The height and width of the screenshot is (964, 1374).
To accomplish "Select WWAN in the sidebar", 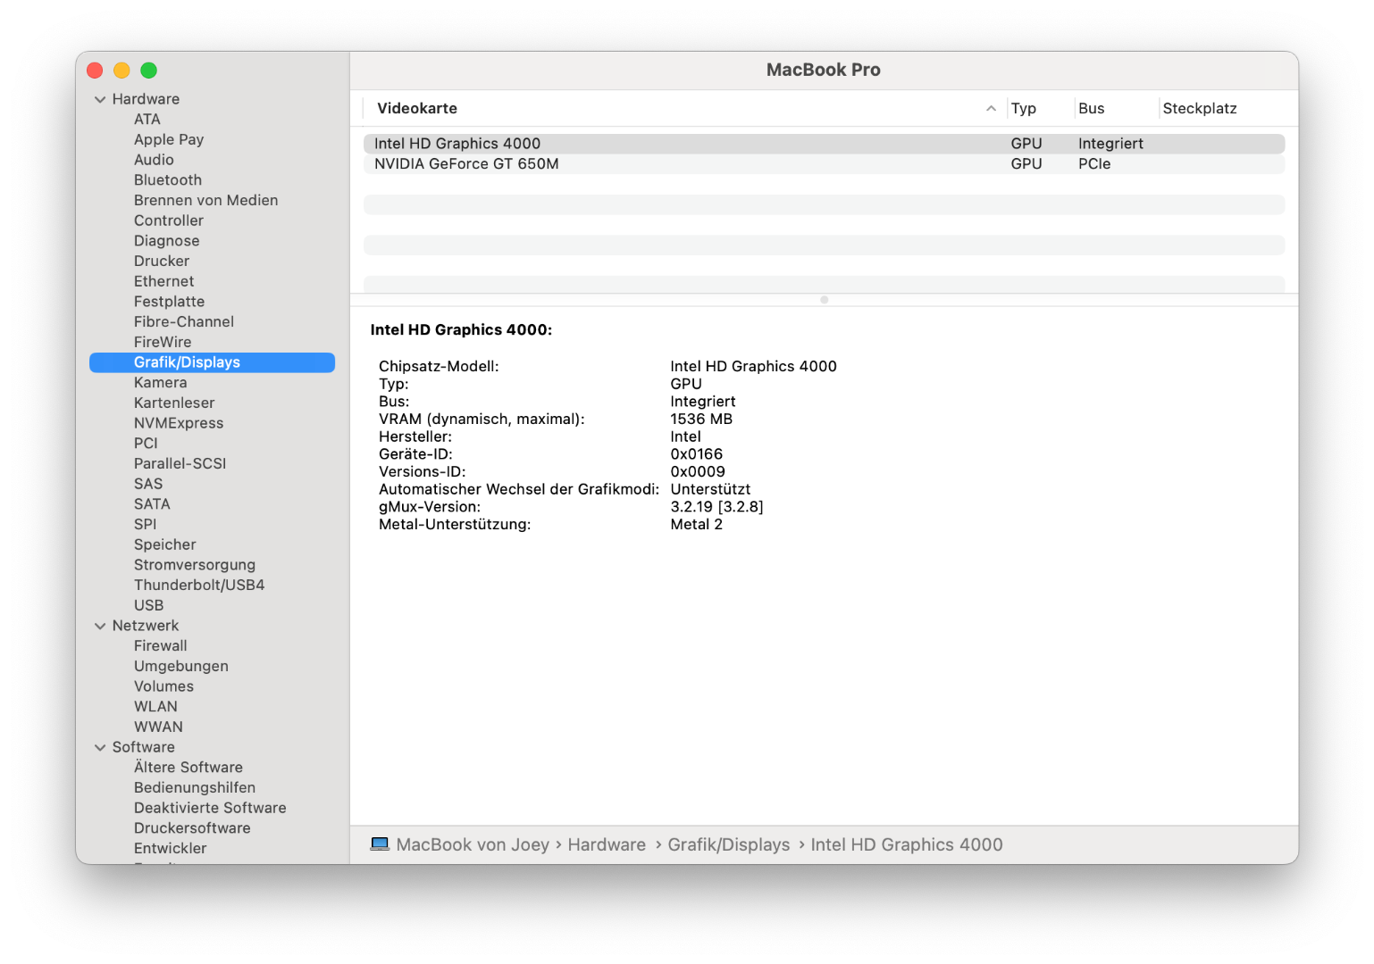I will tap(158, 727).
